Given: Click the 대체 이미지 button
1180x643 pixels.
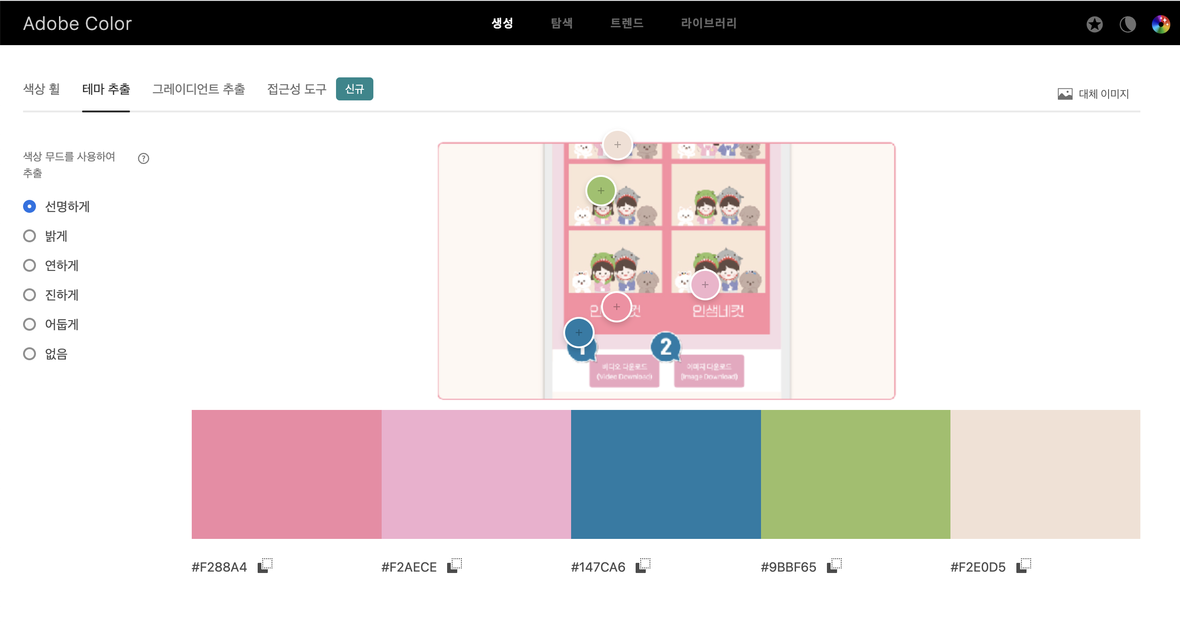Looking at the screenshot, I should [x=1093, y=94].
